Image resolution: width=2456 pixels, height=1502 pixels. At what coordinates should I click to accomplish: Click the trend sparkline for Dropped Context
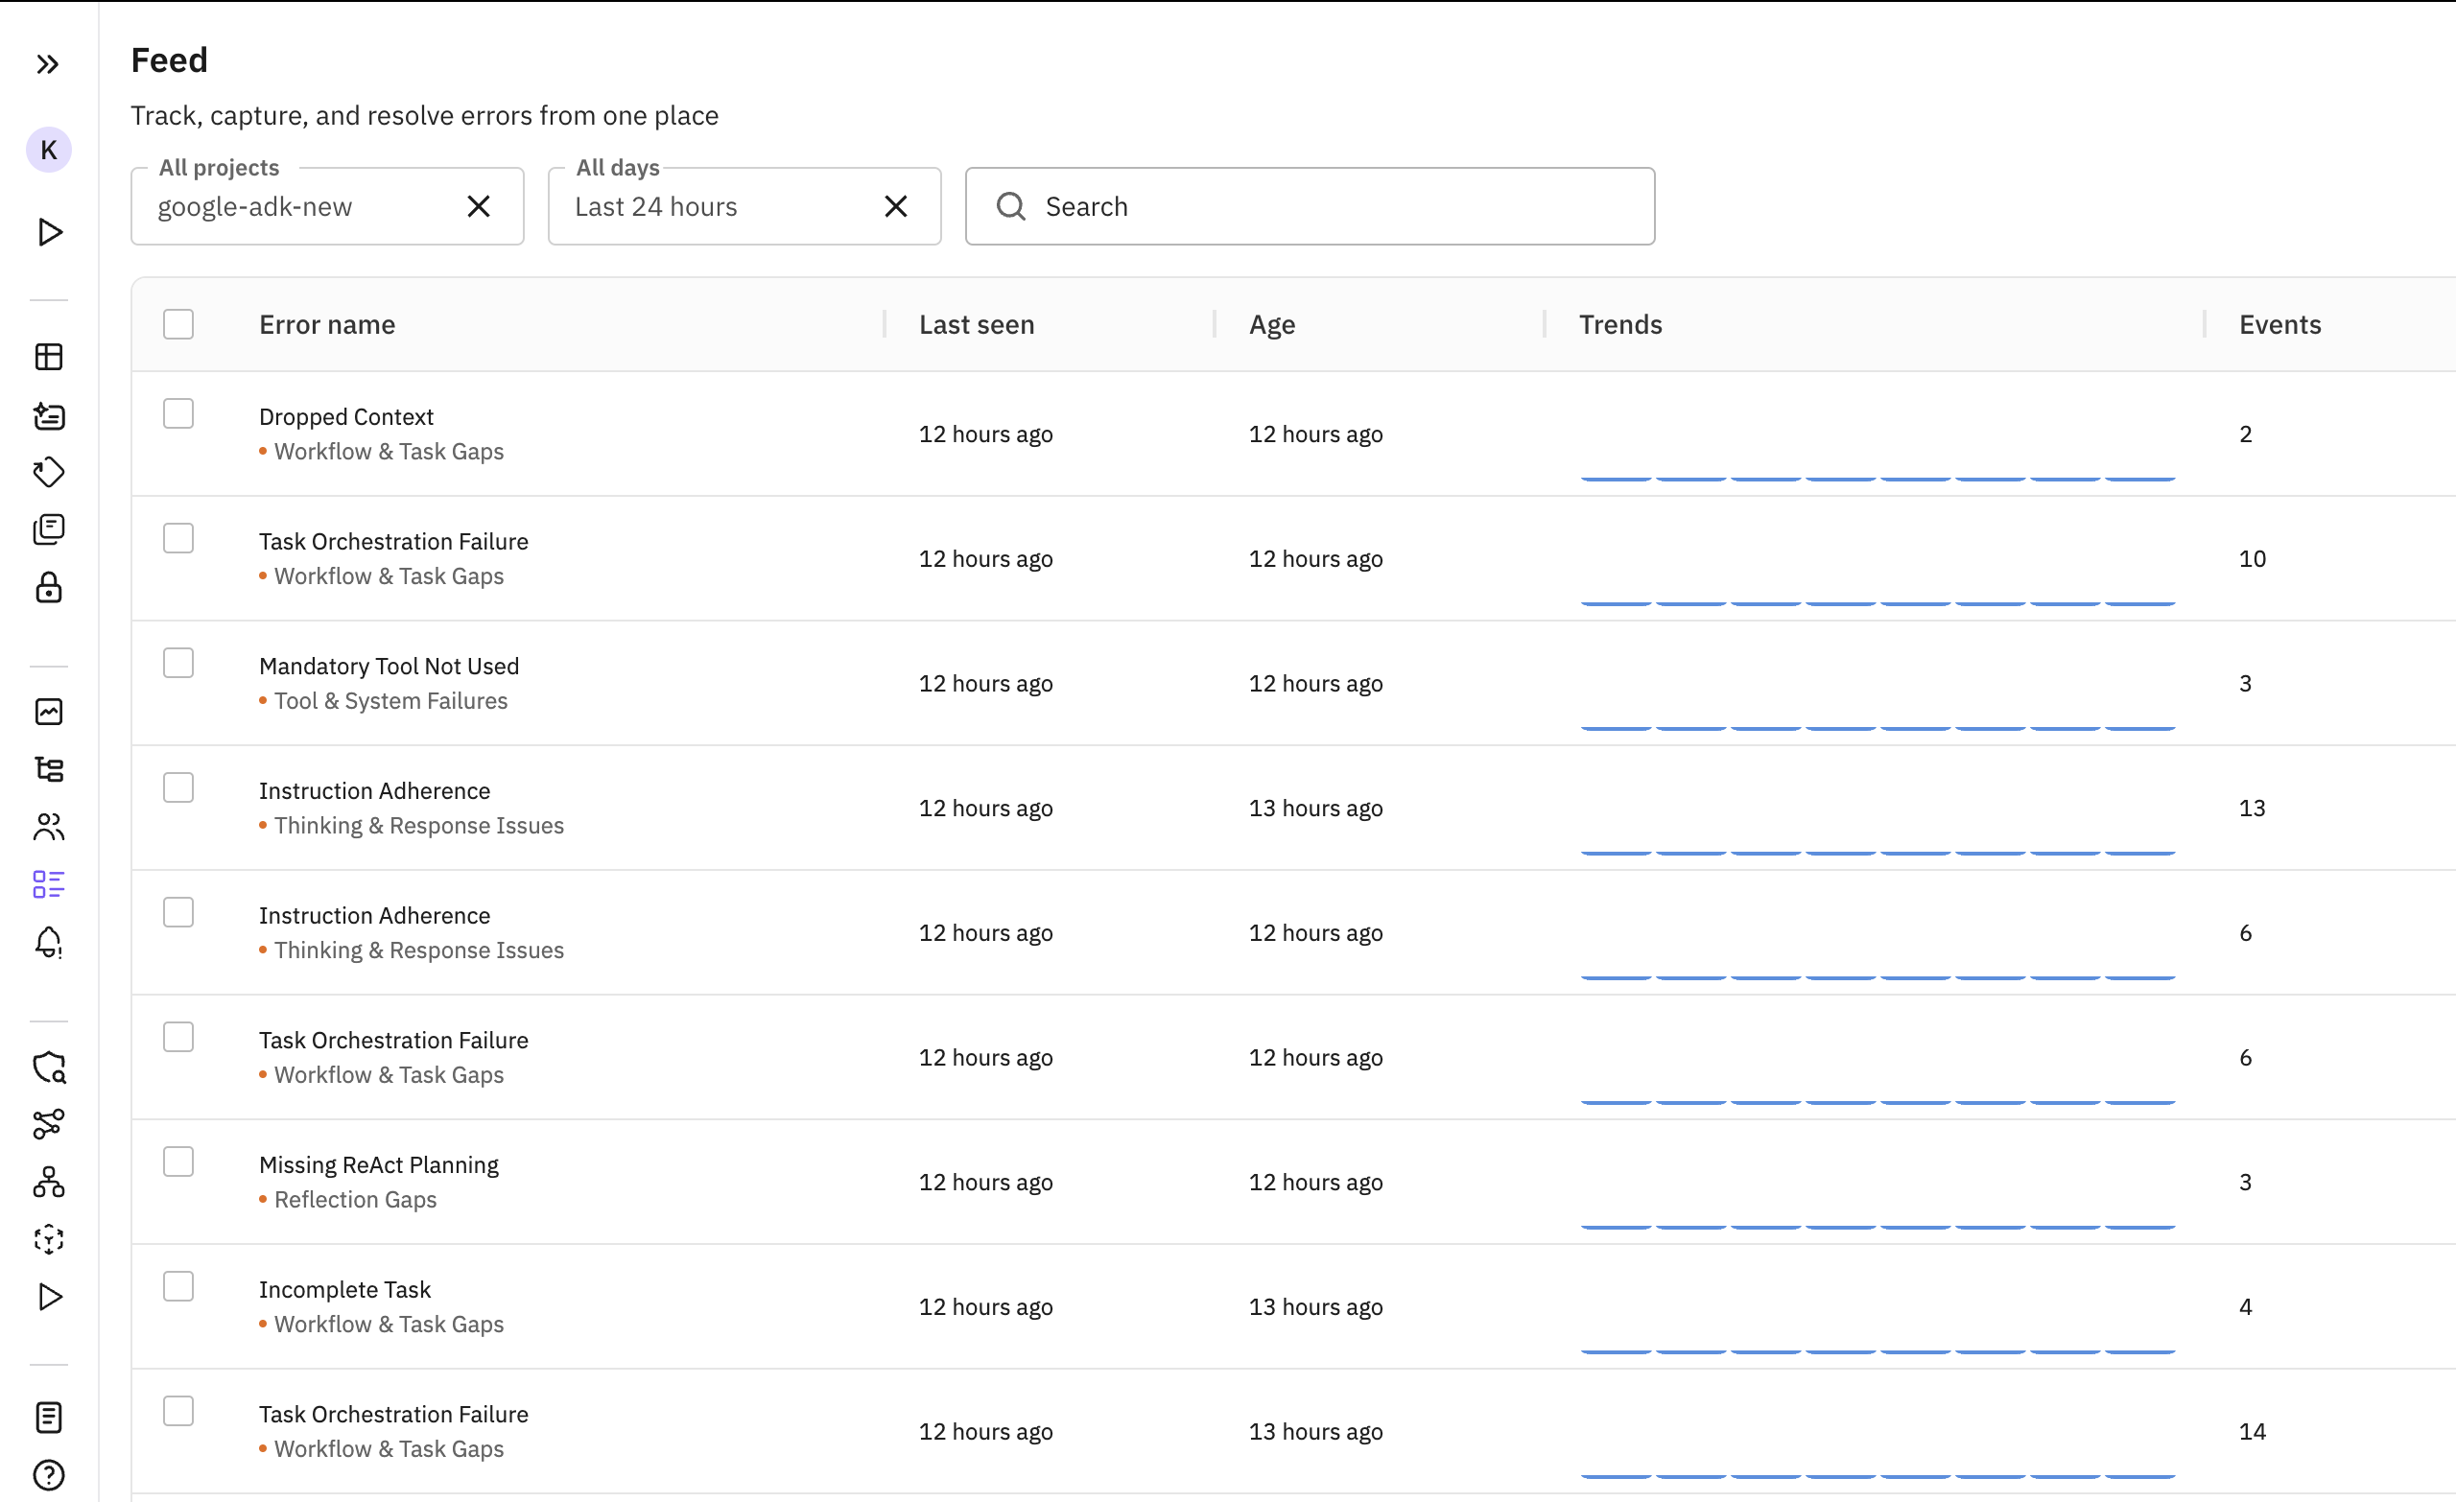pos(1877,480)
